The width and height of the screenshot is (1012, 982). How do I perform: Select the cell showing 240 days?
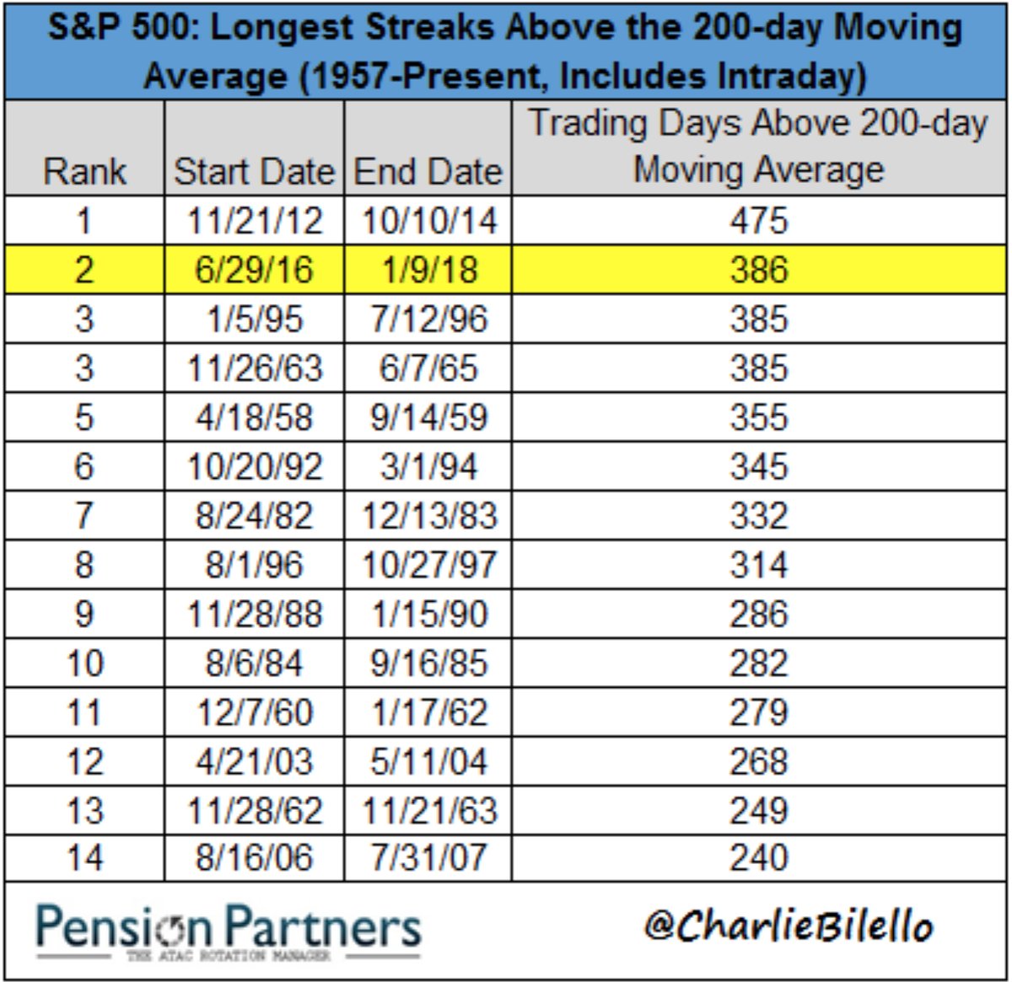tap(758, 858)
